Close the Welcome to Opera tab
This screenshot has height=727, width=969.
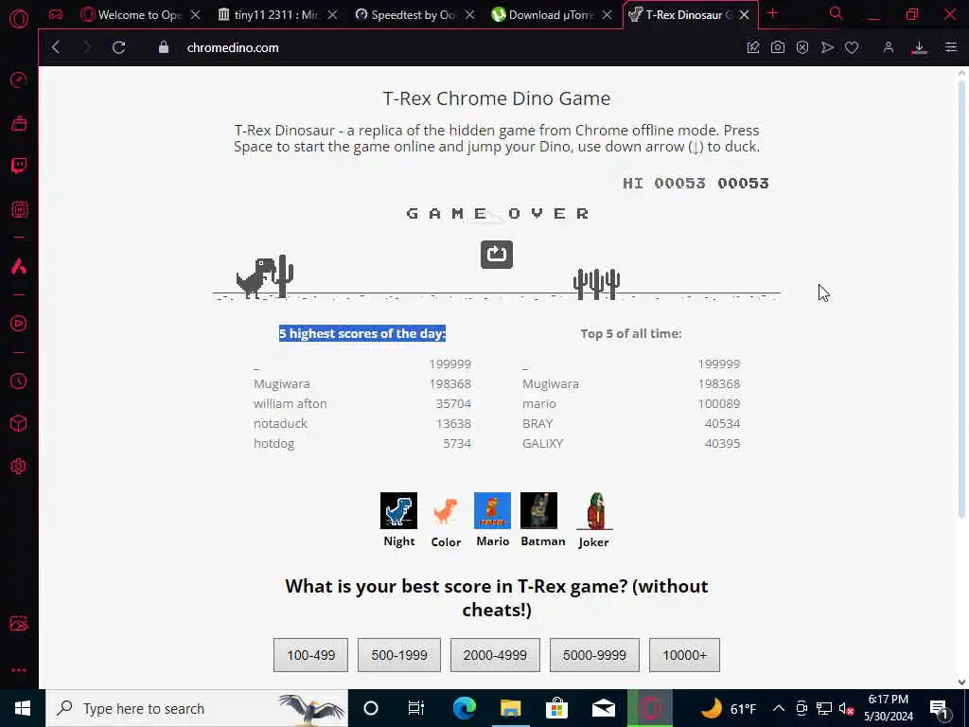point(195,15)
